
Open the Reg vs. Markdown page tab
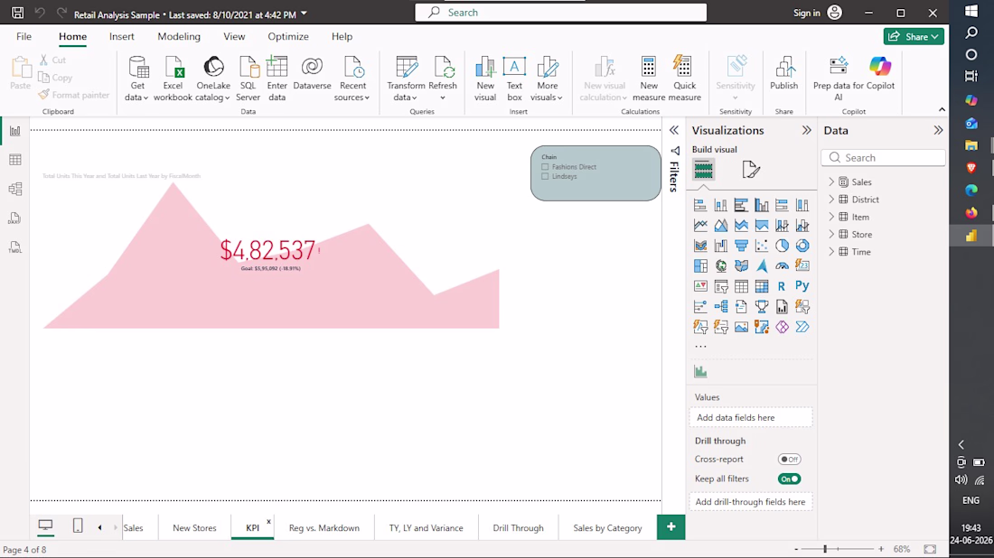coord(324,527)
